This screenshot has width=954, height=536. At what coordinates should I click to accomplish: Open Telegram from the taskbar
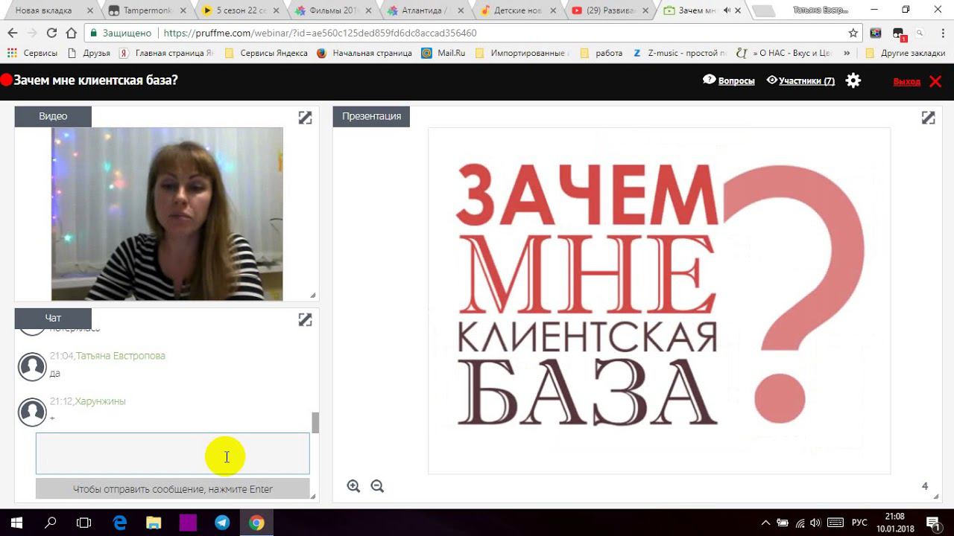pos(222,523)
